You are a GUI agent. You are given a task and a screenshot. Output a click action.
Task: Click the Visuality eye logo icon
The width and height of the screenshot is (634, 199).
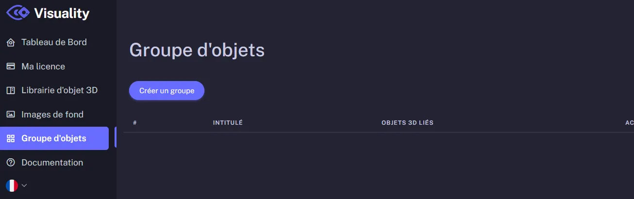click(x=18, y=13)
